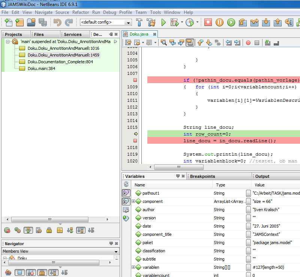Open Find Selection magnifier in editor toolbar
This screenshot has width=300, height=277.
point(163,43)
